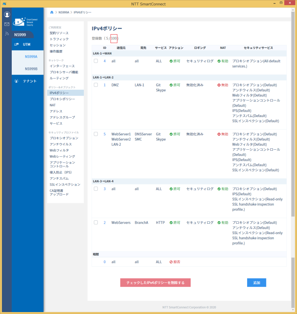This screenshot has width=297, height=314.
Task: Open policy ID 5 link
Action: coord(105,134)
